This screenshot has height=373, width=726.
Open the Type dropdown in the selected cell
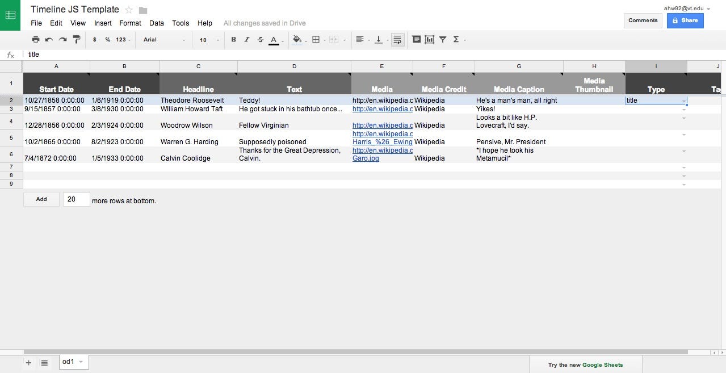[683, 100]
